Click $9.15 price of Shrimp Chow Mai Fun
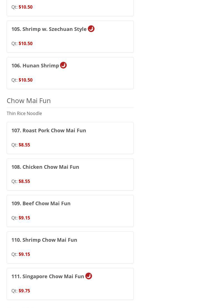This screenshot has height=308, width=214. coord(24,254)
